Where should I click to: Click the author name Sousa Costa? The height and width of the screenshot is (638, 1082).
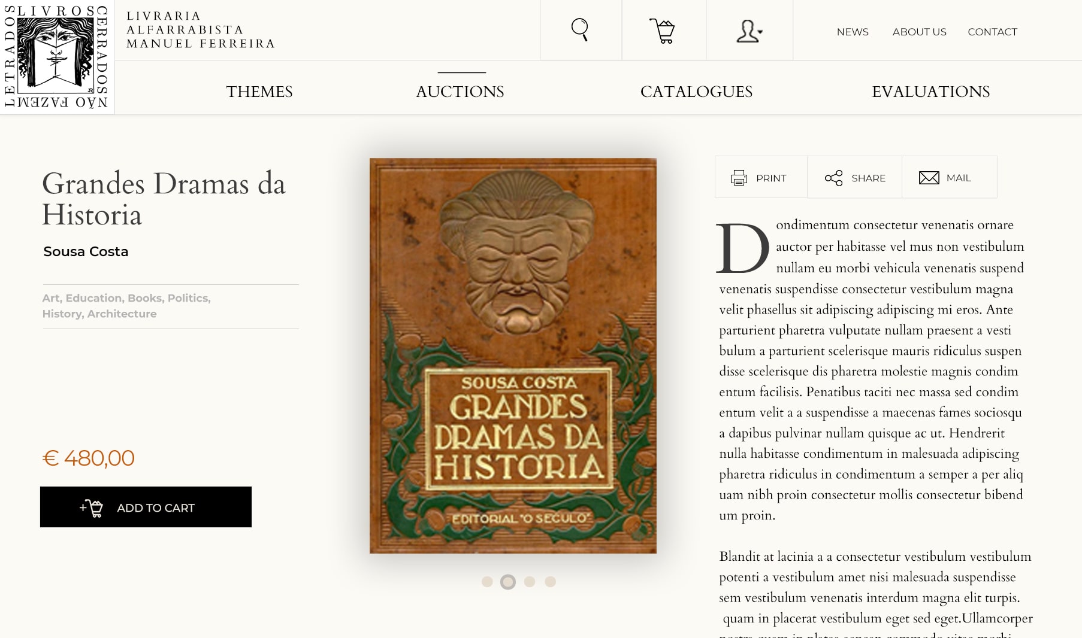click(x=86, y=251)
